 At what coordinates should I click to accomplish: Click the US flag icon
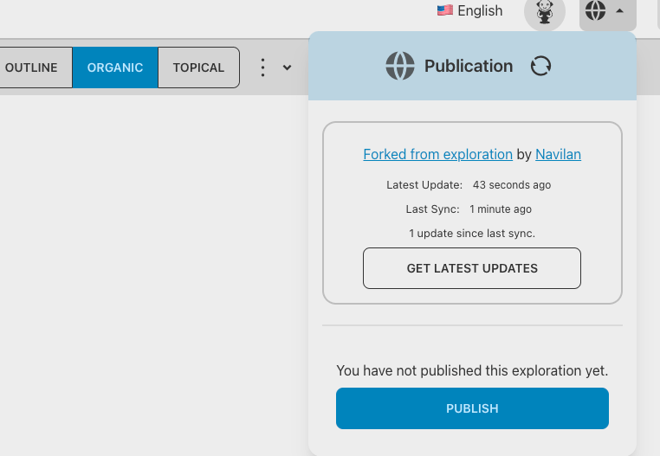(444, 10)
